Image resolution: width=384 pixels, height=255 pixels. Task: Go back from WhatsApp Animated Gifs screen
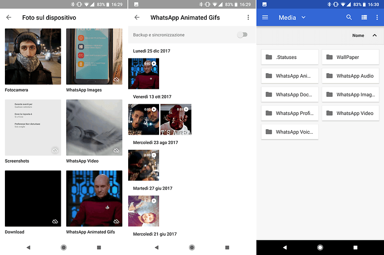137,17
